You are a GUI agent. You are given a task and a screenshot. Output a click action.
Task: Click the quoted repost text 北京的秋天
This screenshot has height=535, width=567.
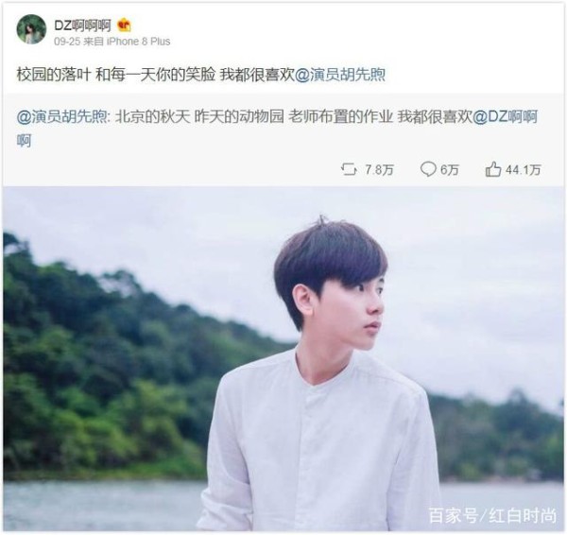pyautogui.click(x=152, y=117)
